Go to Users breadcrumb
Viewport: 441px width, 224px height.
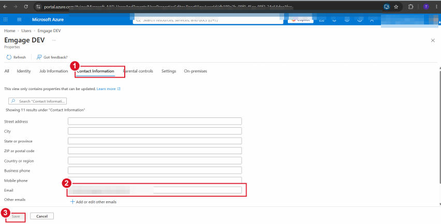[x=26, y=31]
